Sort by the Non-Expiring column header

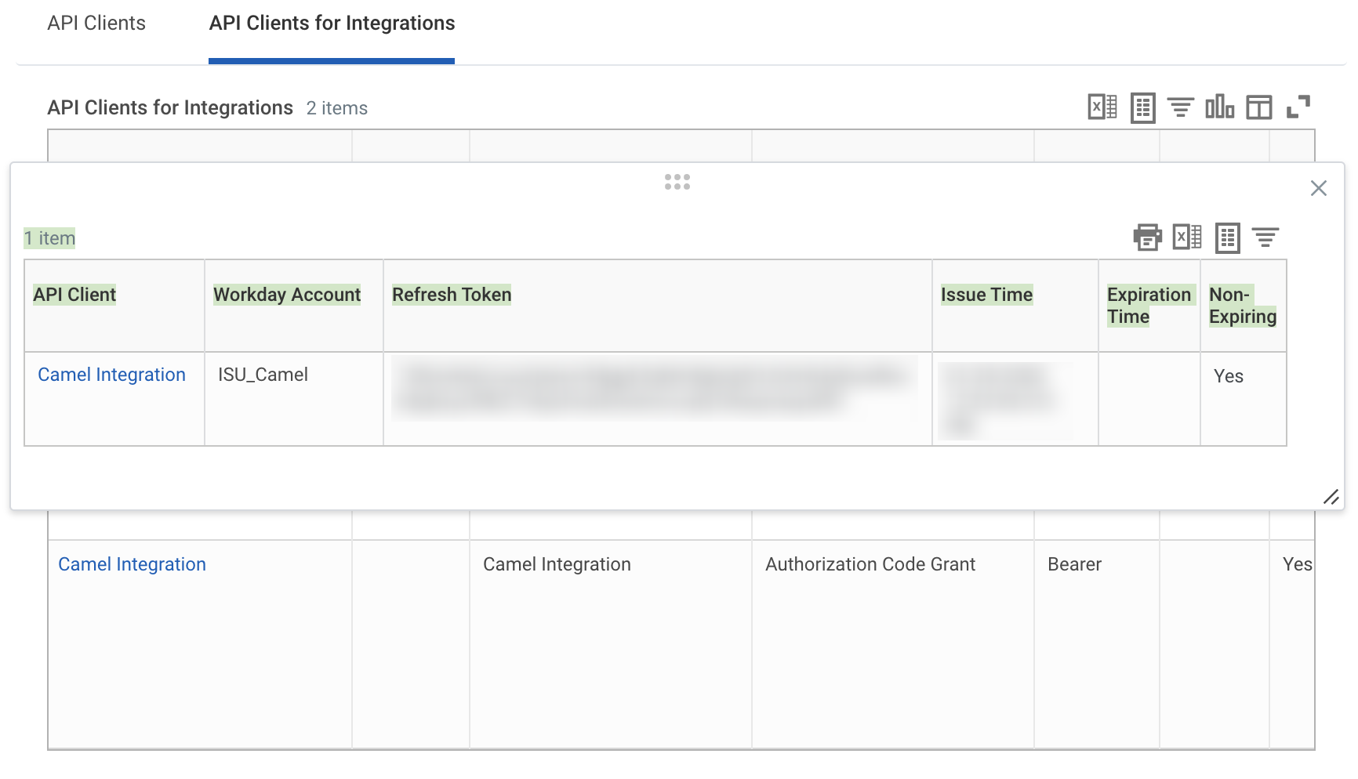[1243, 306]
